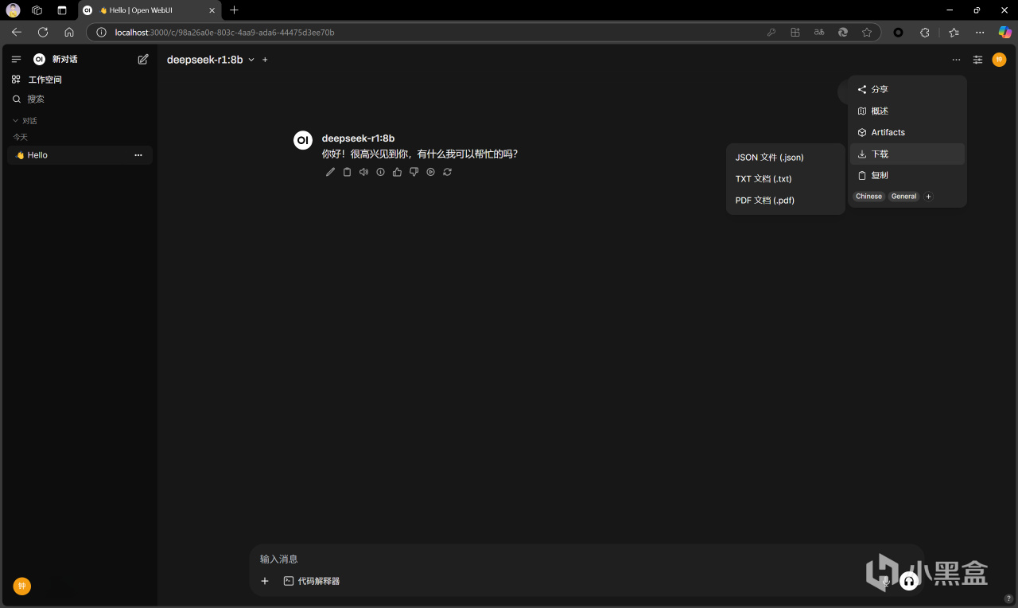1018x608 pixels.
Task: Open the chat three-dot menu at top right
Action: [956, 60]
